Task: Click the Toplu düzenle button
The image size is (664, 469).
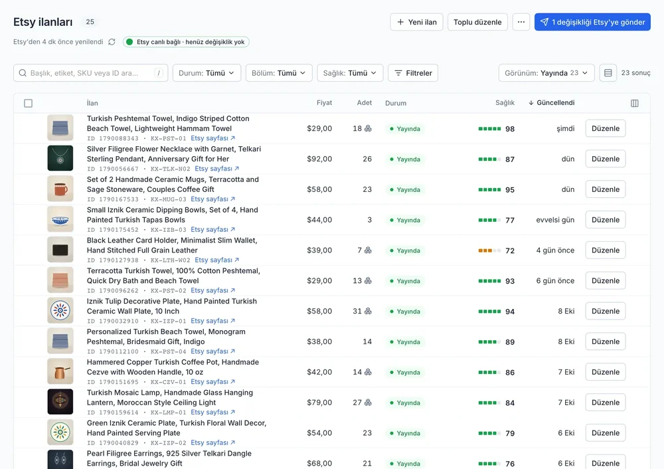Action: click(x=477, y=22)
